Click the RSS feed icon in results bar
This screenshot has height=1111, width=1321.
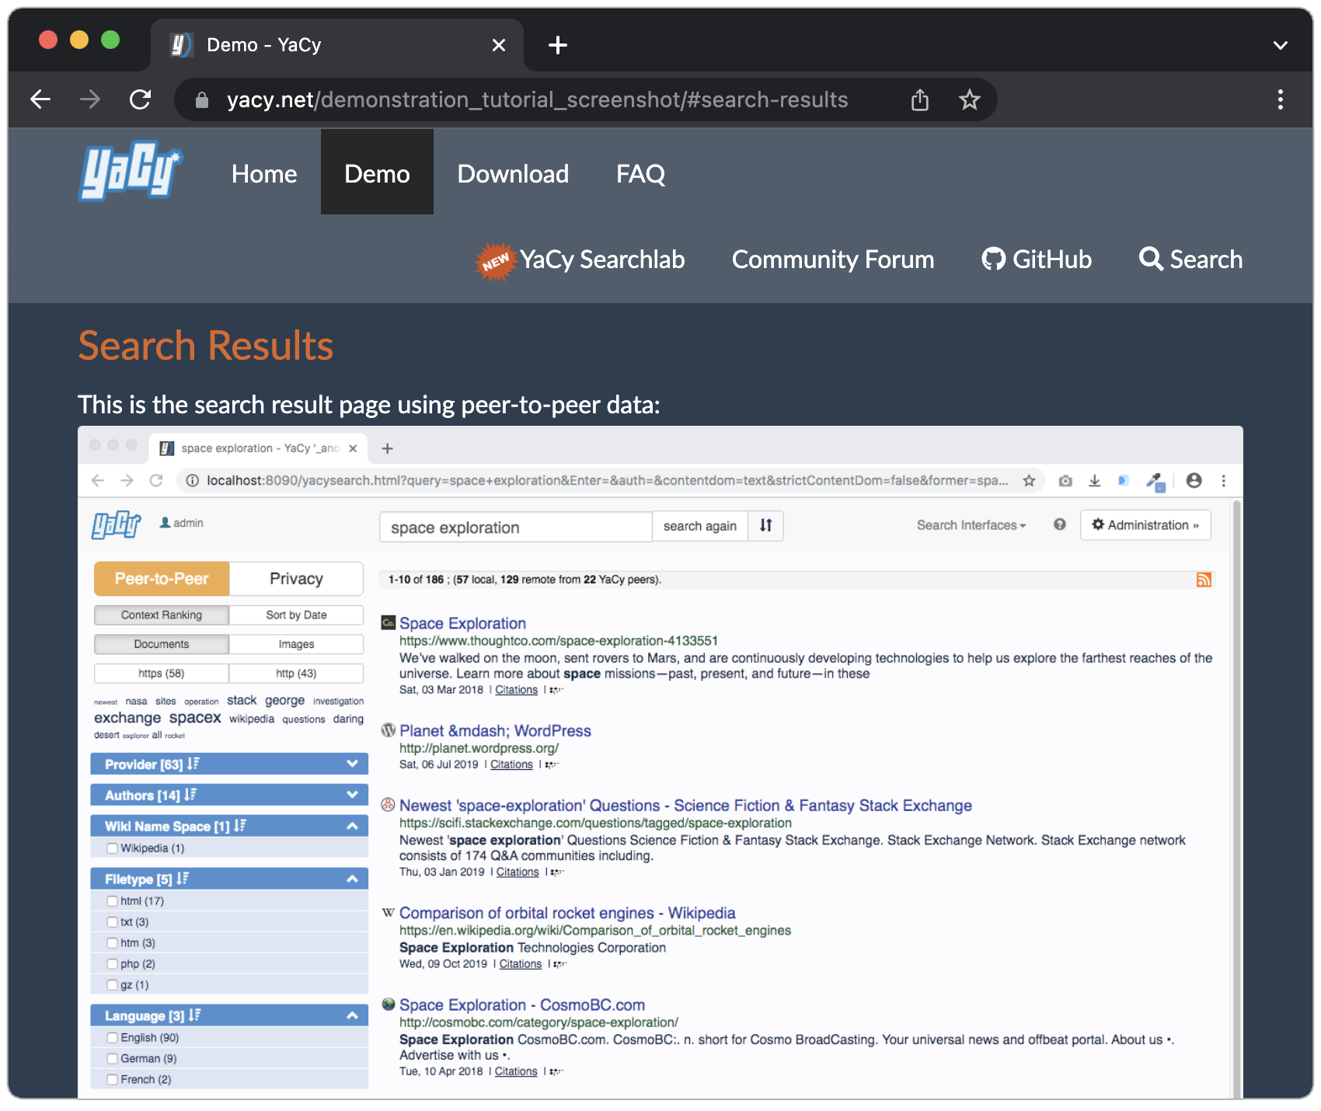(1204, 580)
